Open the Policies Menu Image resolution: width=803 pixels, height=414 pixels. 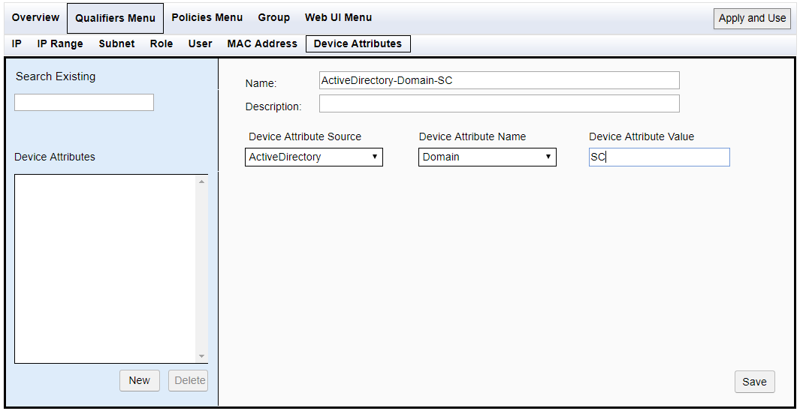pos(207,17)
